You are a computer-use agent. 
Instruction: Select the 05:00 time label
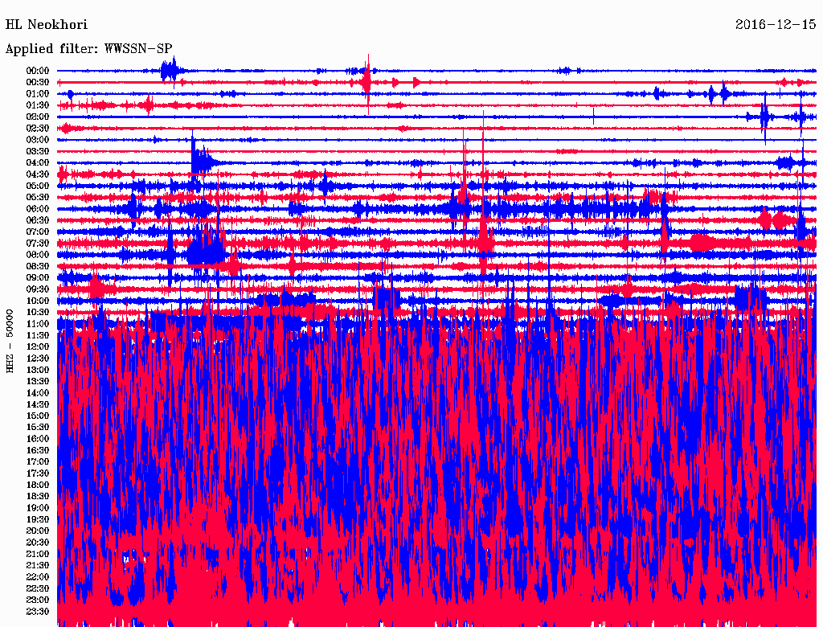38,186
